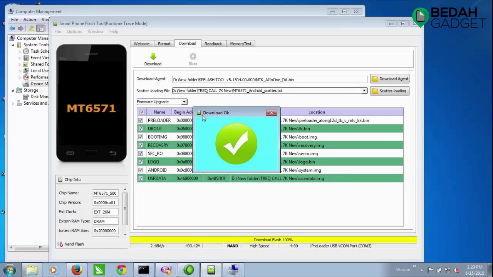The height and width of the screenshot is (277, 493).
Task: Open the Scatter-loading File path dropdown arrow
Action: 364,91
